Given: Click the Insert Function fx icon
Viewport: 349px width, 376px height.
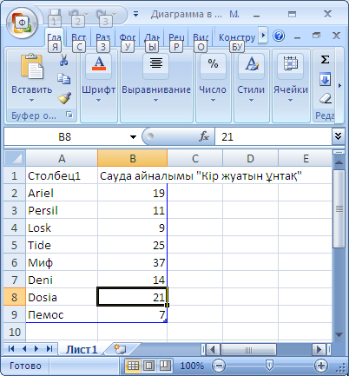Looking at the screenshot, I should pos(204,136).
